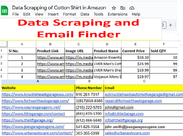Click the Sold QTY header cell
Screen dimensions: 183x136
coord(164,51)
